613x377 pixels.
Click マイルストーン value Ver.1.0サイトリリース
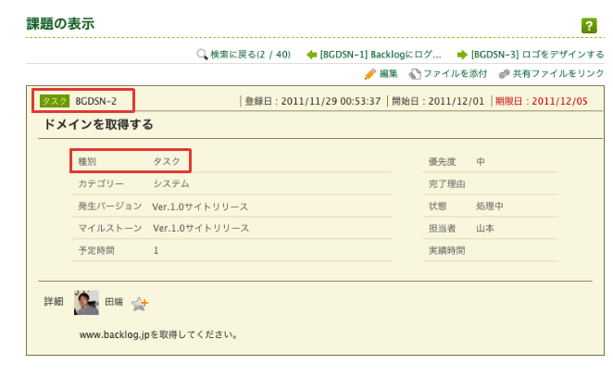coord(201,229)
